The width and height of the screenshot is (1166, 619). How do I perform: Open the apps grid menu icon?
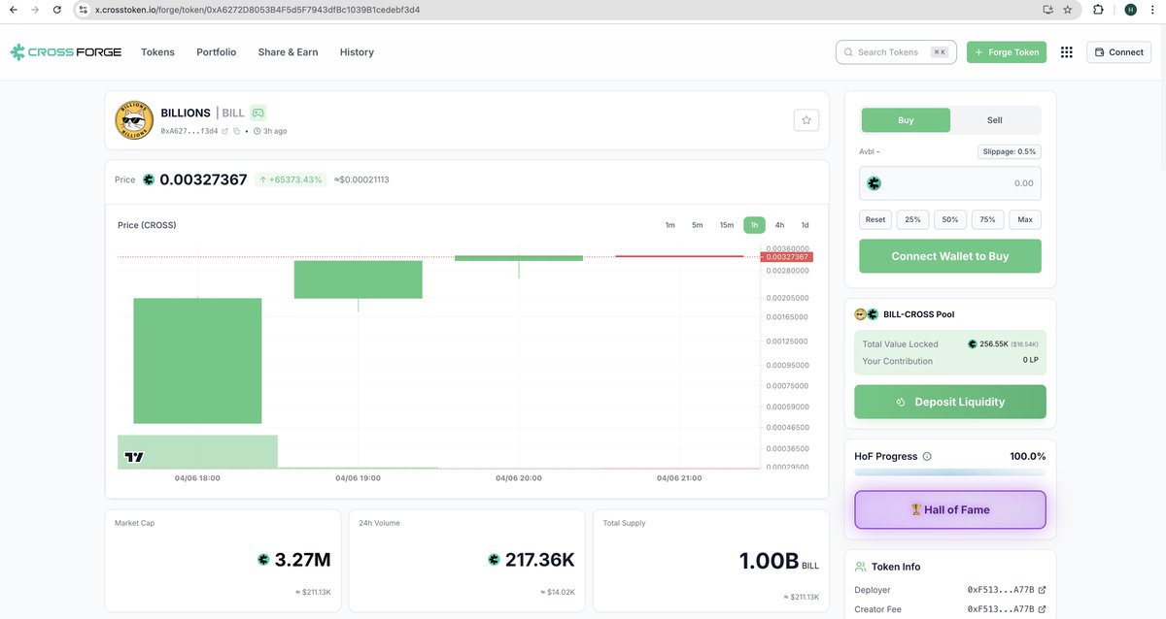(x=1067, y=52)
